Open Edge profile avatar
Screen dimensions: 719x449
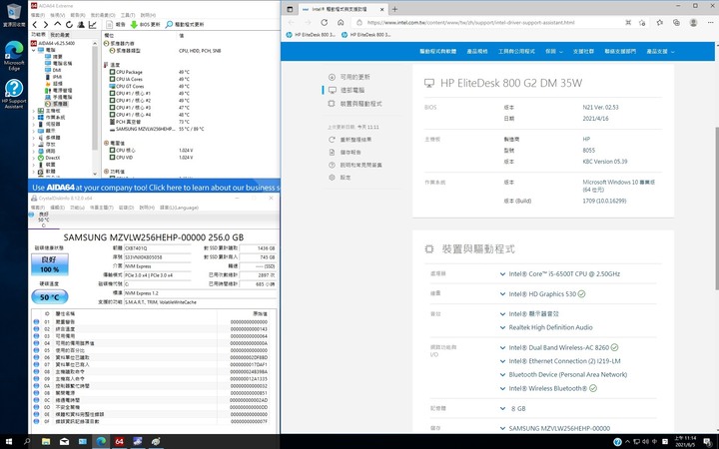coord(693,22)
